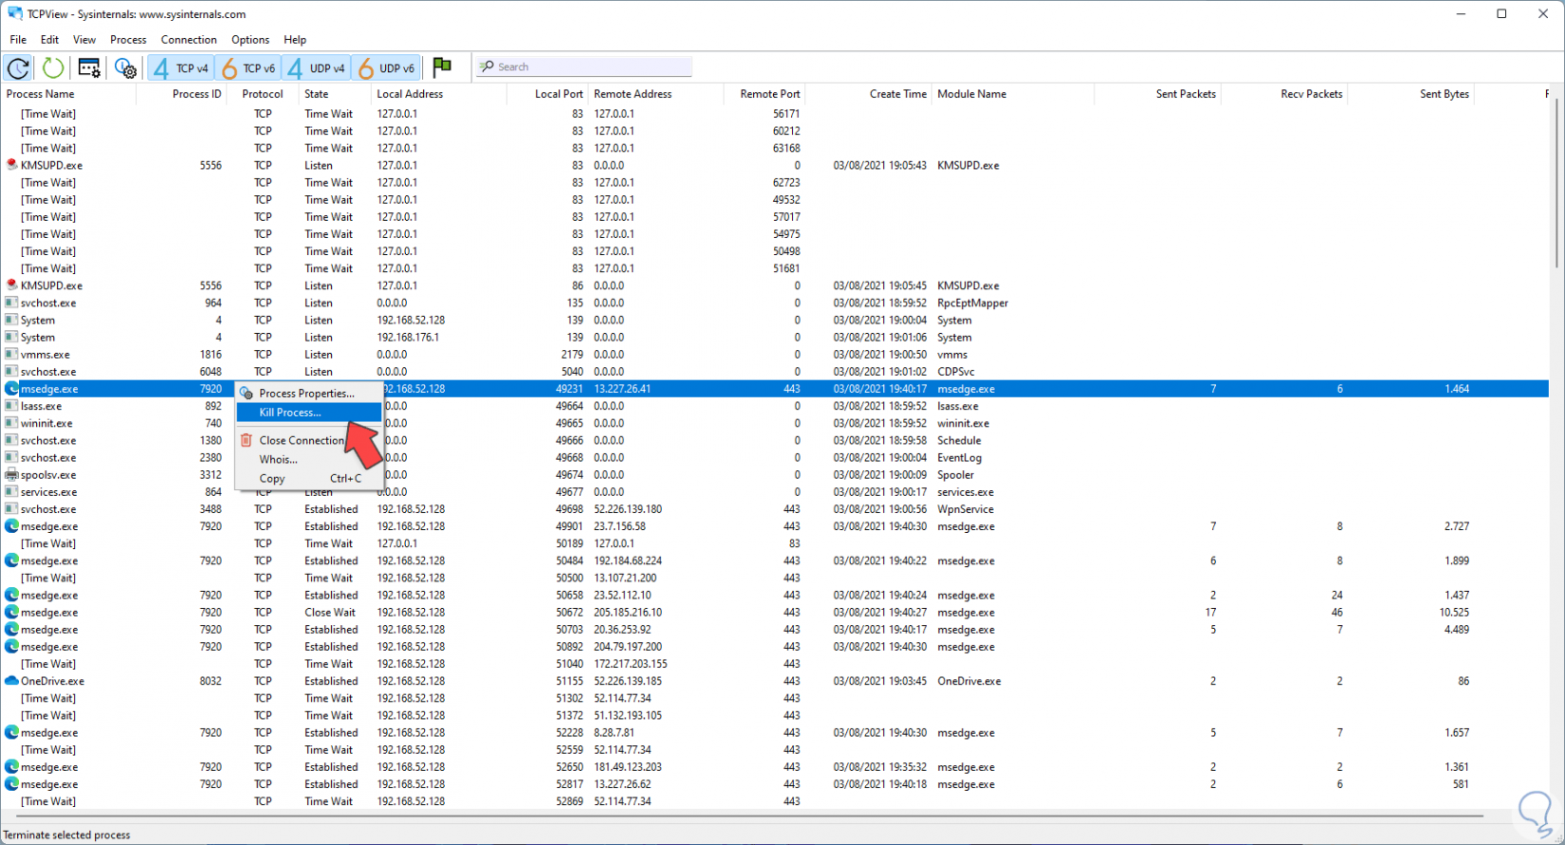Click the Edge icon in the highlighted msedge.exe row
Screen dimensions: 1565x845
11,389
